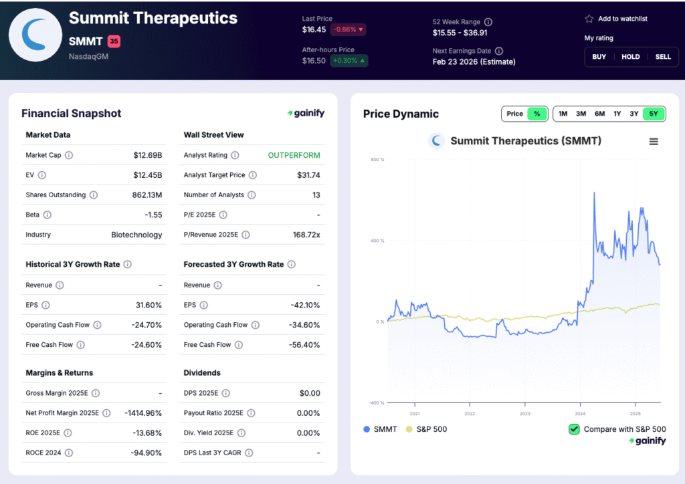Click the Add to watchlist star icon
Screen dimensions: 685x484
click(x=589, y=19)
